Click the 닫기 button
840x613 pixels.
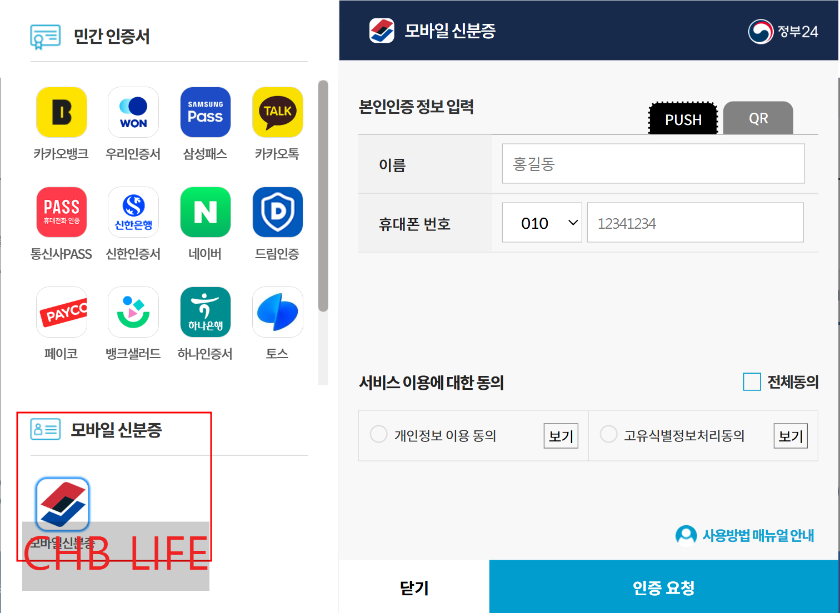tap(414, 587)
